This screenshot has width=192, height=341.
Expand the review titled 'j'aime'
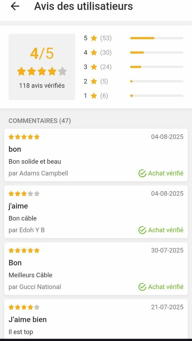click(x=18, y=206)
